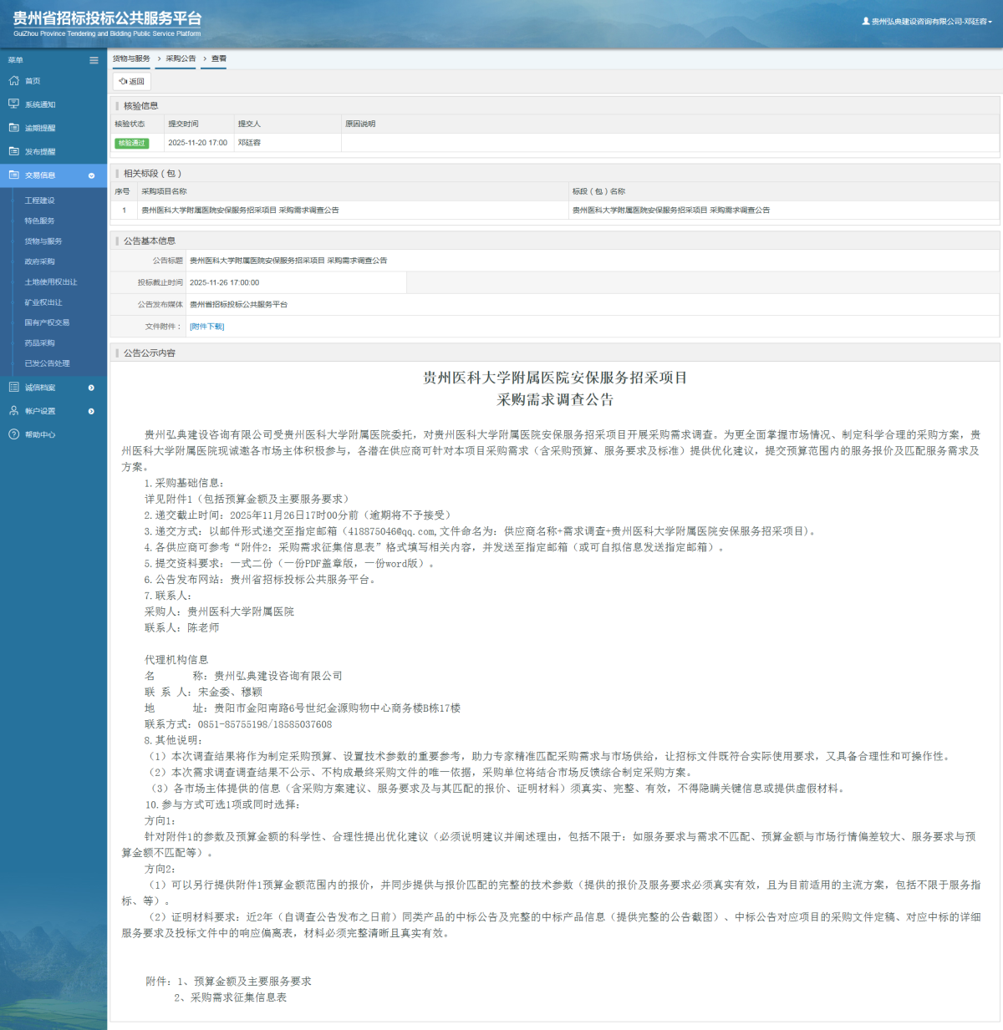Collapse sidebar with the hamburger icon
The image size is (1003, 1030).
tap(94, 59)
